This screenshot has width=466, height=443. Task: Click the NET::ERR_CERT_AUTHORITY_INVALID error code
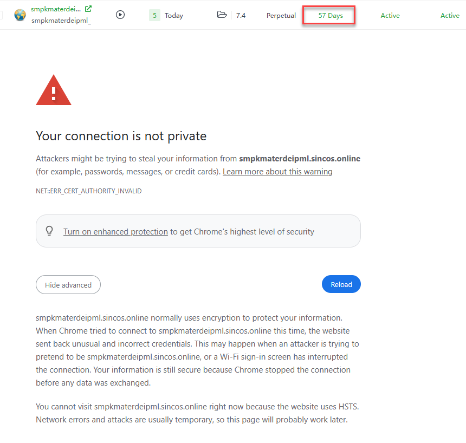[x=89, y=191]
